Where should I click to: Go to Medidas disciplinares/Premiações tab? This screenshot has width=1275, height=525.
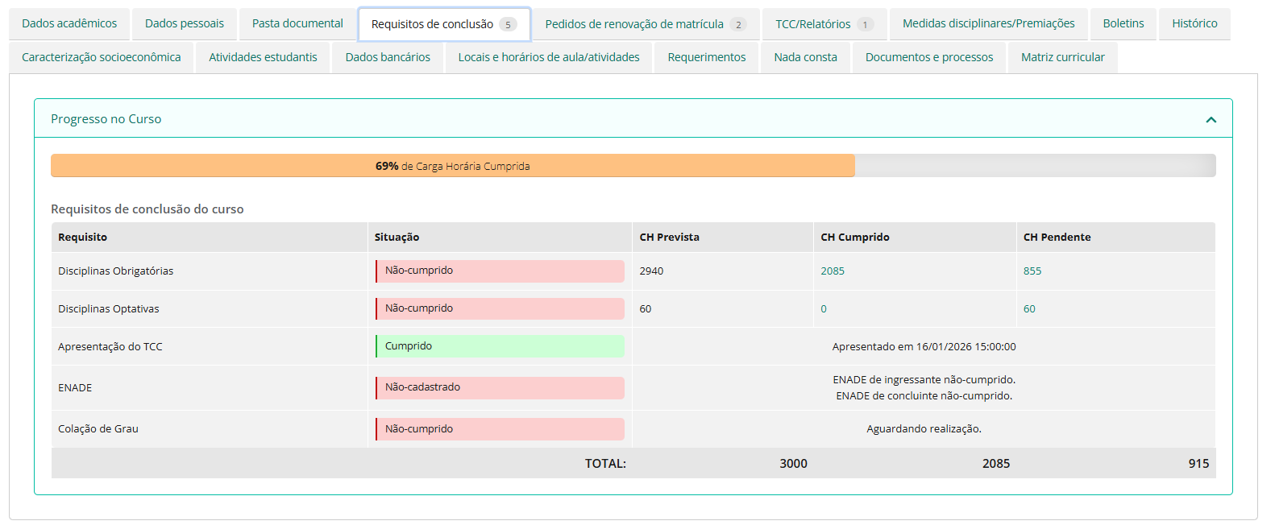point(988,23)
